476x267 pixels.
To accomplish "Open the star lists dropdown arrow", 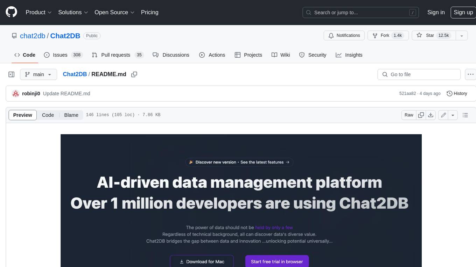I will pyautogui.click(x=462, y=36).
